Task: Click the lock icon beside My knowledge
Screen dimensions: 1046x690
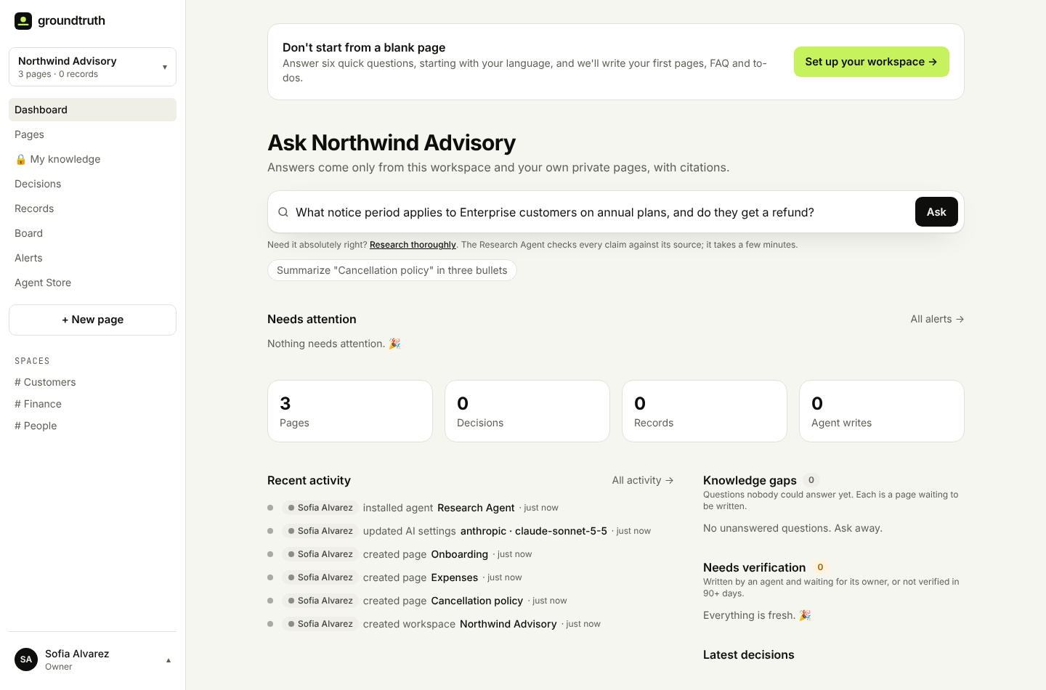Action: coord(21,160)
